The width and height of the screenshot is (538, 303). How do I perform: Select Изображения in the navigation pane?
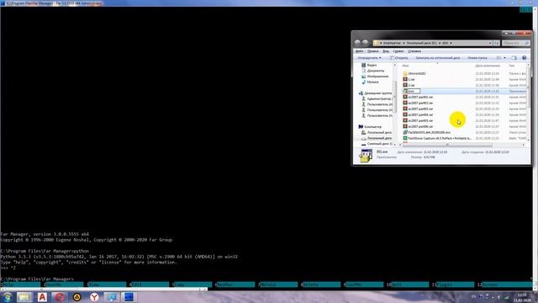(375, 77)
